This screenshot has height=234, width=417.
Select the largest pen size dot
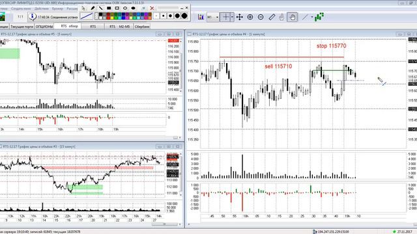point(184,16)
